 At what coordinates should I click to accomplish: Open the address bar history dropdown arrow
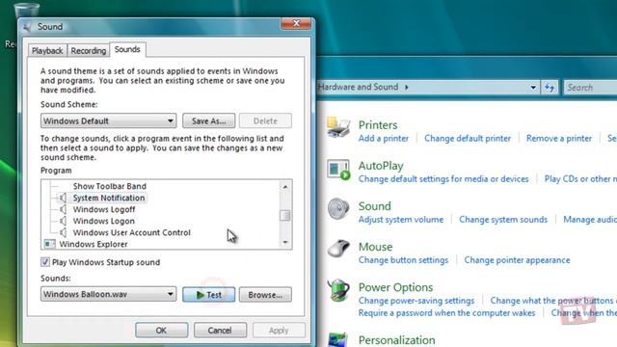(533, 88)
